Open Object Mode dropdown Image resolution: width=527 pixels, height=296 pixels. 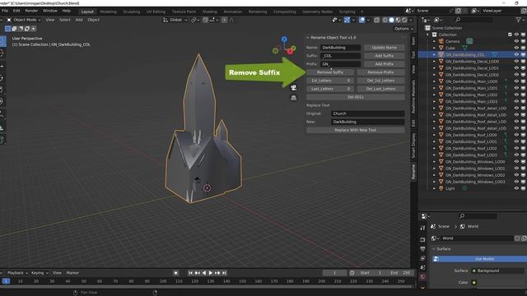tap(24, 20)
